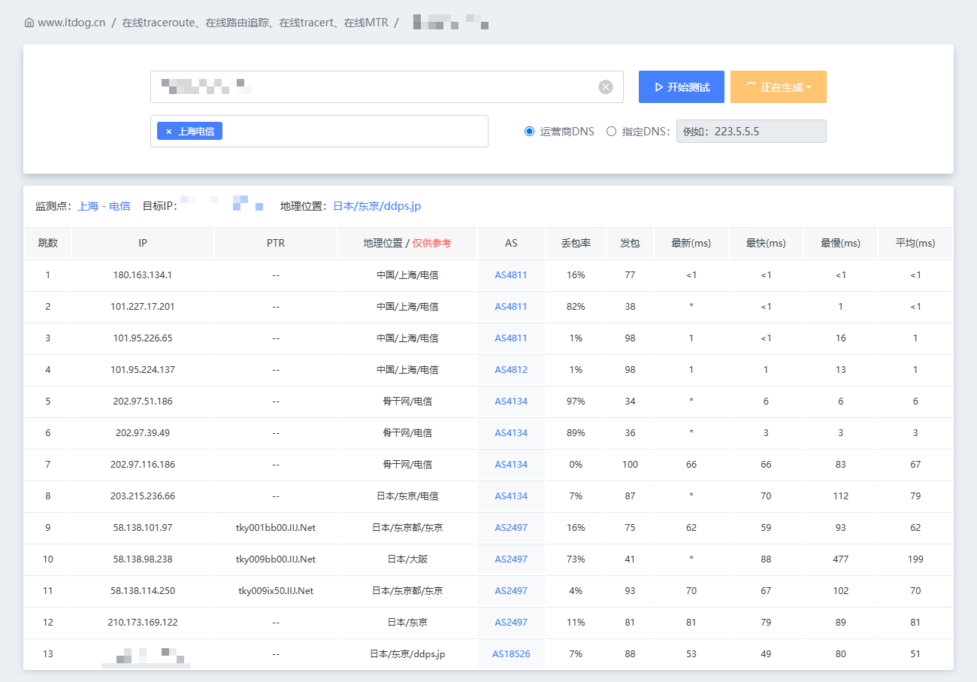Open the 正在生成 dropdown button
This screenshot has height=682, width=977.
click(x=779, y=87)
